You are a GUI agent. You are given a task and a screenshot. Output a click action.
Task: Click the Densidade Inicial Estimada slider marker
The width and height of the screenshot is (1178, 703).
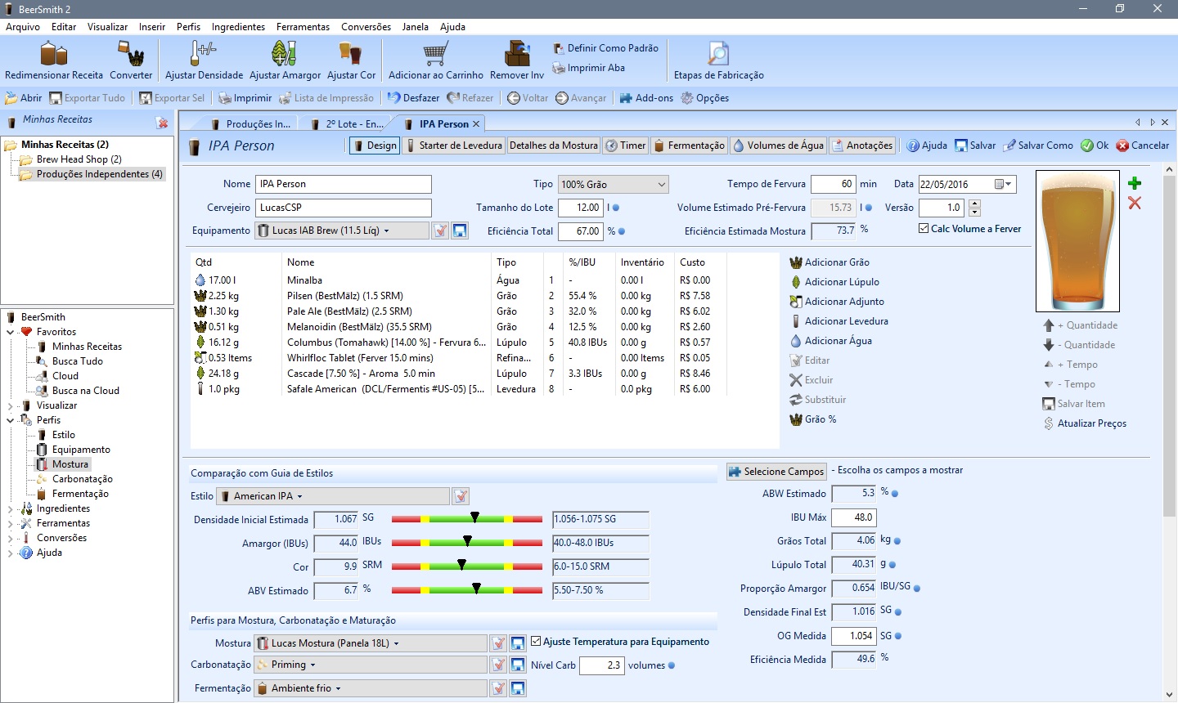[474, 517]
